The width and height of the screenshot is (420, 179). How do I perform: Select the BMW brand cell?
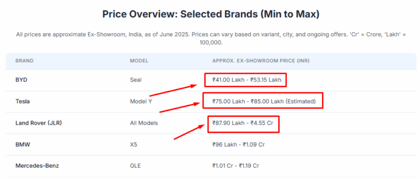pyautogui.click(x=23, y=145)
